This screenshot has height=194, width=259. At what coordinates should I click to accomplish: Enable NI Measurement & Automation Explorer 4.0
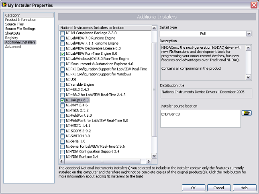pos(62,64)
